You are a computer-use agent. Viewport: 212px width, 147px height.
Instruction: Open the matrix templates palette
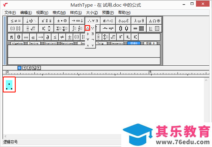(x=139, y=28)
